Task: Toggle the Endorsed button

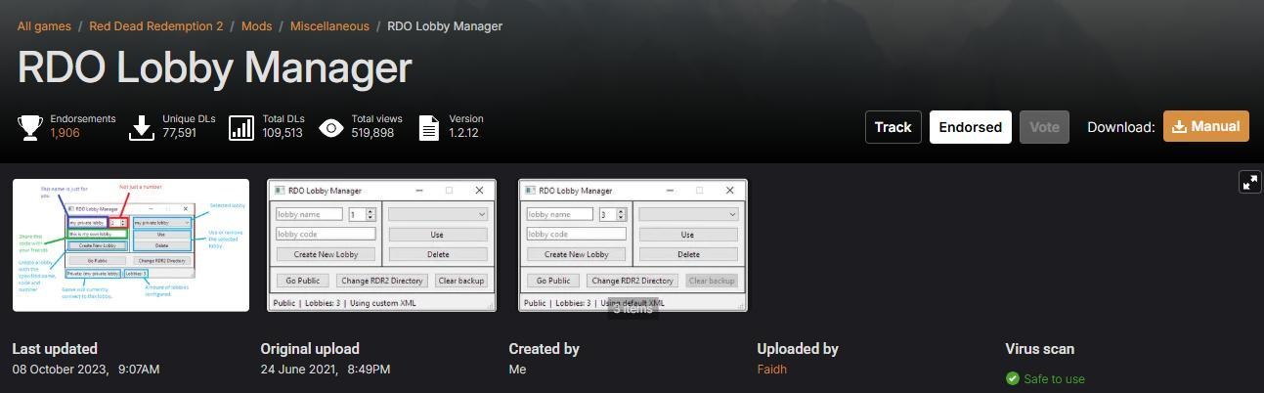Action: point(970,127)
